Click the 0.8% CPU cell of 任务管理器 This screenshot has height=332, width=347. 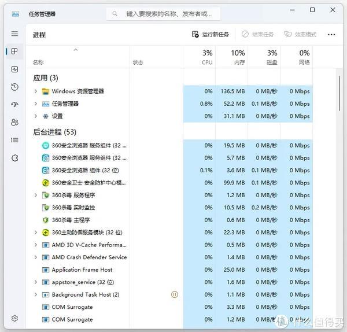point(200,104)
